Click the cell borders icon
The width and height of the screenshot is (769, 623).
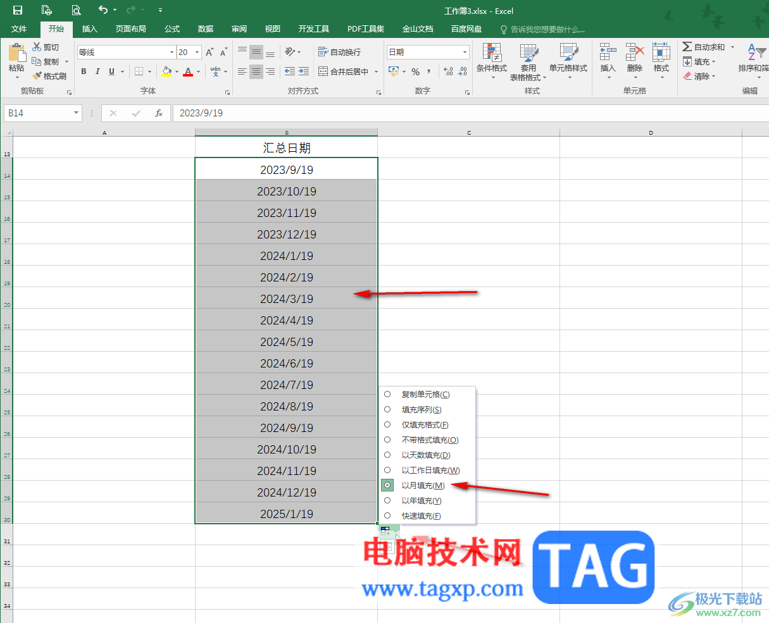pos(139,71)
